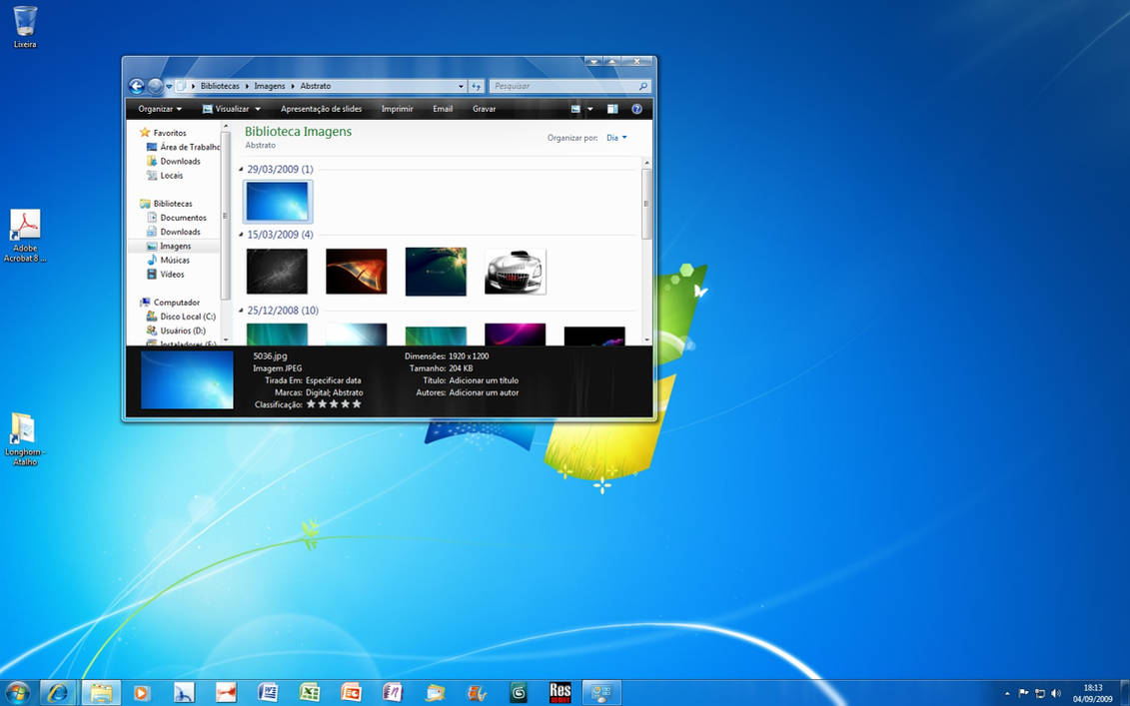
Task: Open the Organizar dropdown menu
Action: tap(160, 109)
